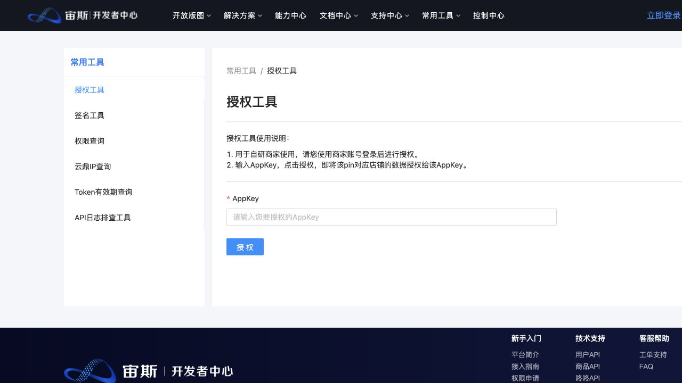
Task: Open the 商品API footer link
Action: click(x=588, y=367)
